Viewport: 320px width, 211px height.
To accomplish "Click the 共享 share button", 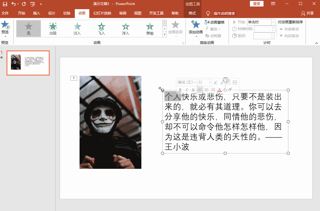I will pyautogui.click(x=308, y=14).
